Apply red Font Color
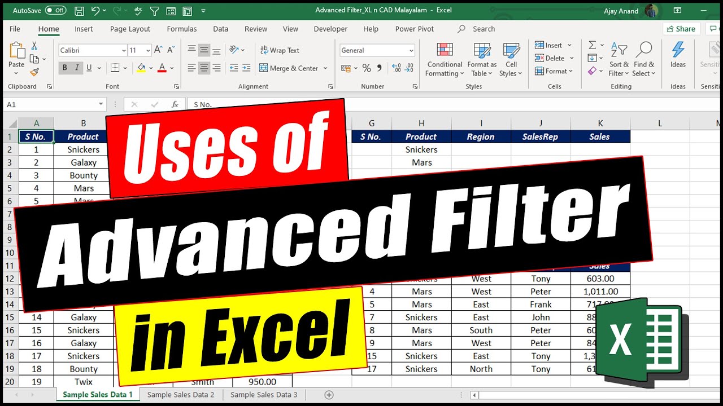 162,68
